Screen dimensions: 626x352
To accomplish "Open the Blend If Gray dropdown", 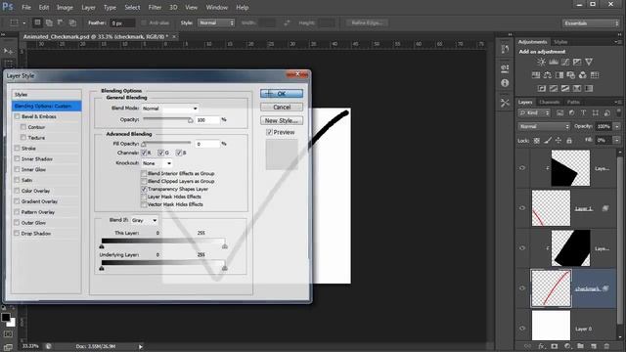I will tap(144, 220).
